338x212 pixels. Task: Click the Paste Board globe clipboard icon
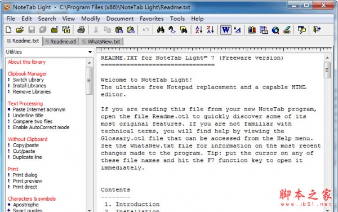(x=131, y=29)
